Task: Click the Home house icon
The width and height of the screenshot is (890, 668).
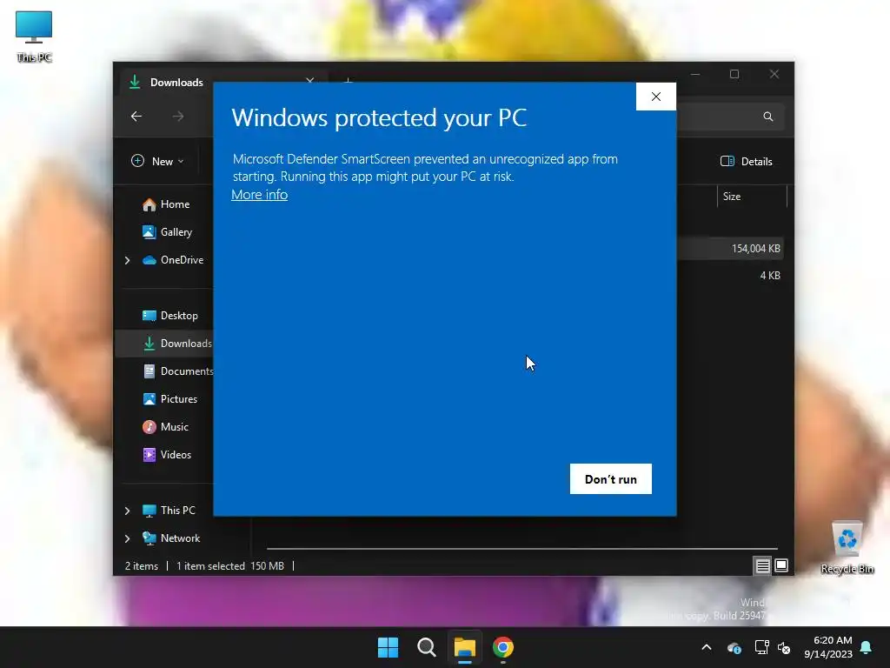Action: coord(149,204)
